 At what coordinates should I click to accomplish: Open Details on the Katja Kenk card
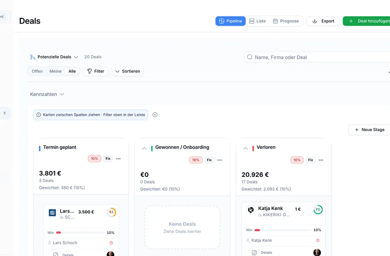[x=262, y=252]
